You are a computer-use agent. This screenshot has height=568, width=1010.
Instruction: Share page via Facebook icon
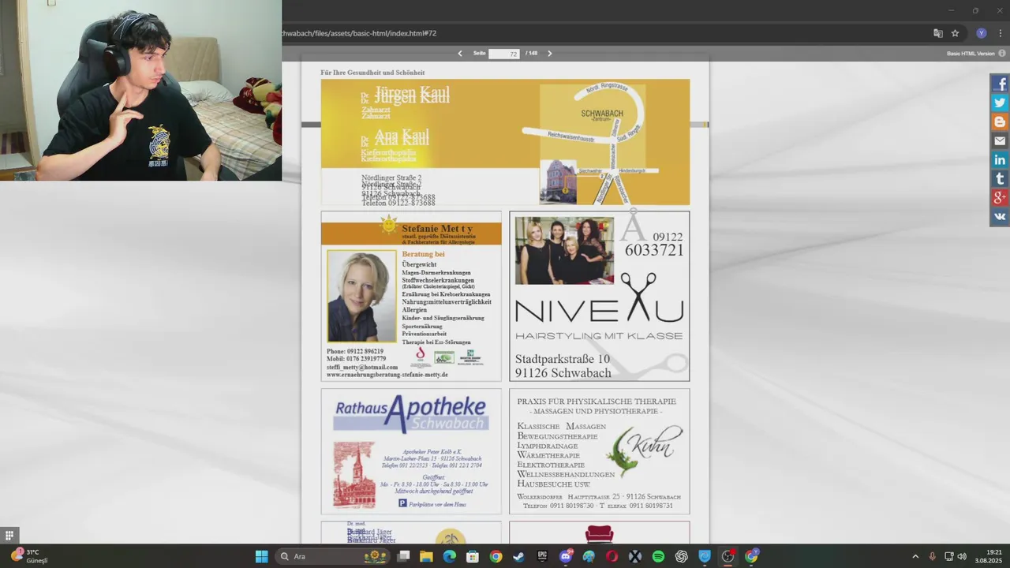pos(1000,84)
